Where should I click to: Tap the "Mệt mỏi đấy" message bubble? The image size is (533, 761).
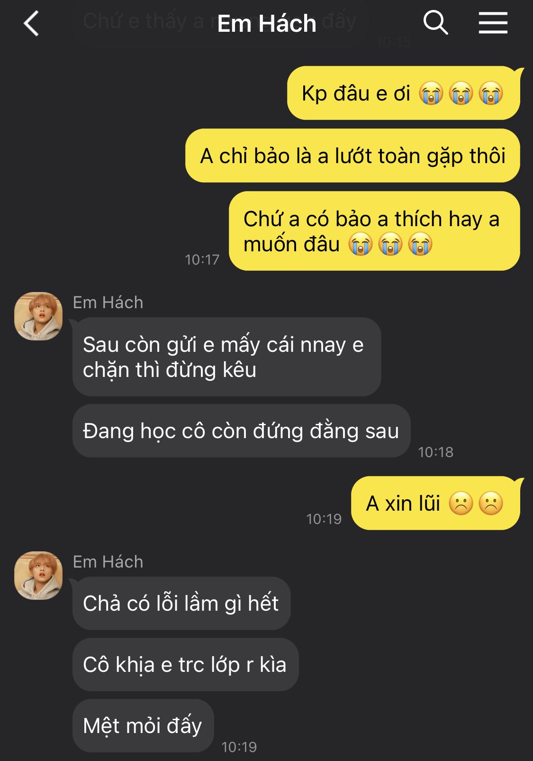(143, 725)
